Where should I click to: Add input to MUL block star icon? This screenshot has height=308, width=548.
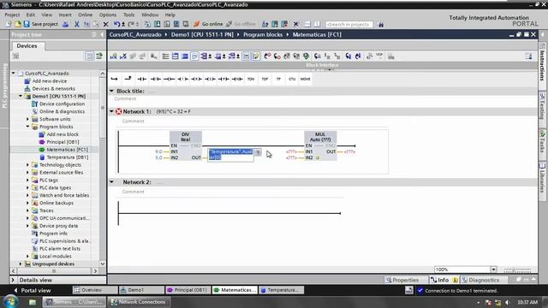click(x=318, y=157)
